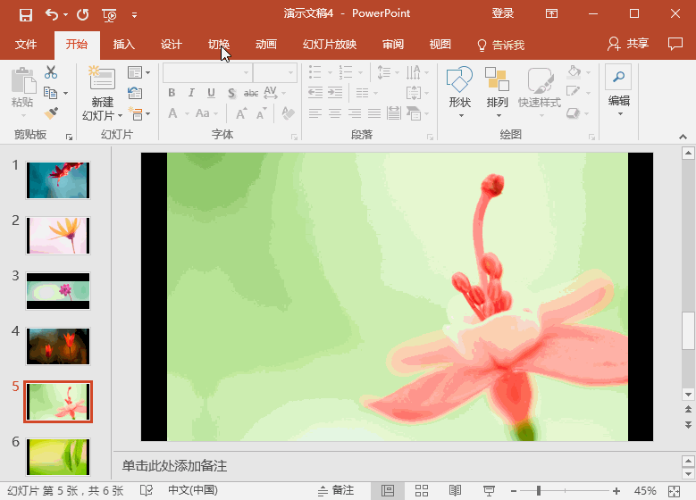The height and width of the screenshot is (500, 696).
Task: Select the Format Painter brush
Action: 51,113
